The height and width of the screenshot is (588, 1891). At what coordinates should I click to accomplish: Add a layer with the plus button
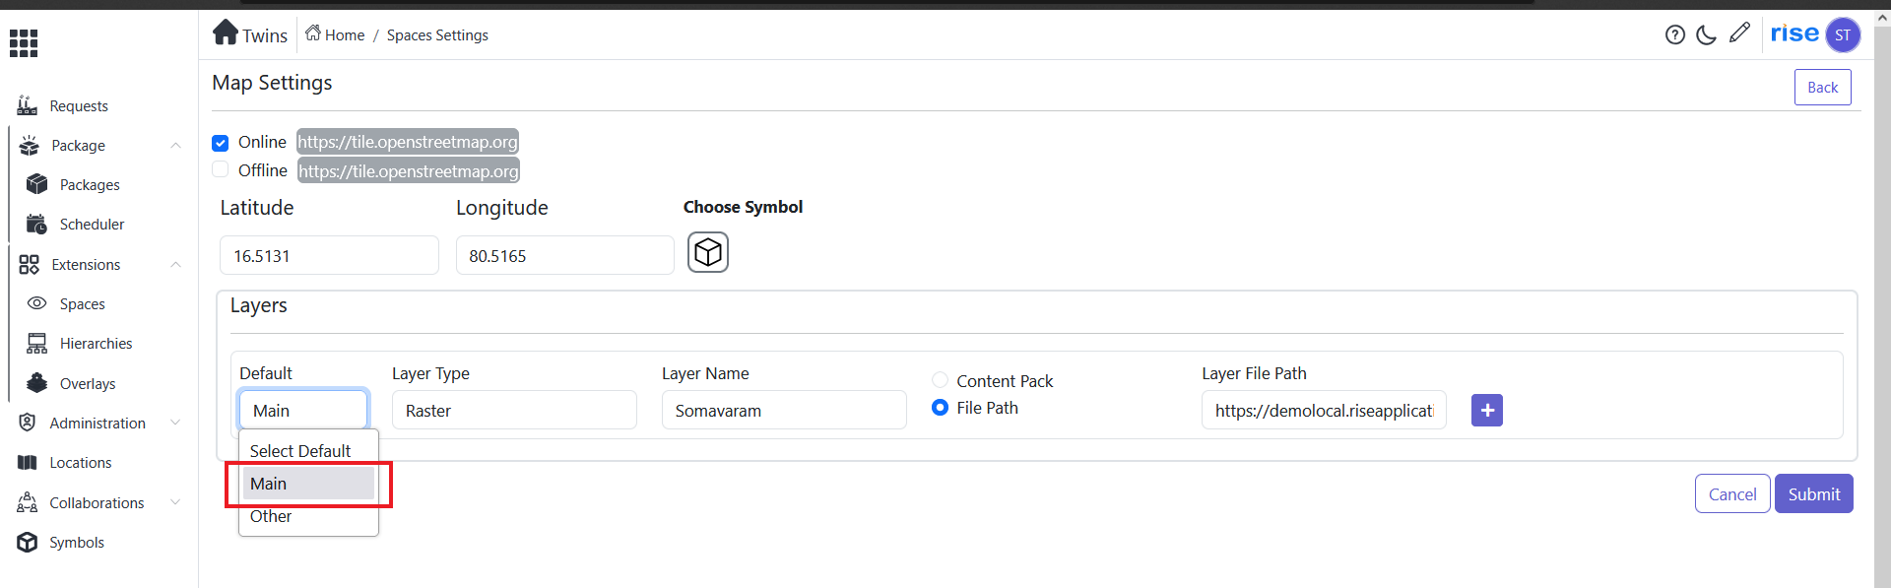[x=1487, y=410]
